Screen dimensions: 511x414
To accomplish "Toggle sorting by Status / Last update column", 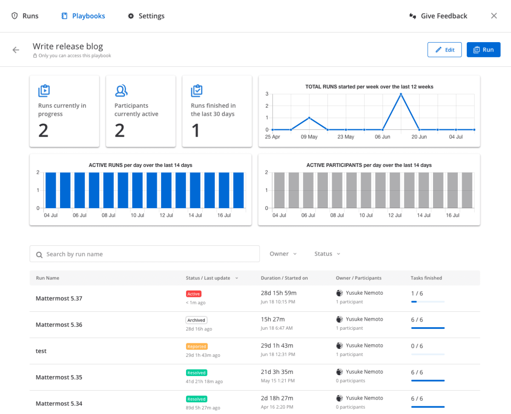I will coord(212,278).
